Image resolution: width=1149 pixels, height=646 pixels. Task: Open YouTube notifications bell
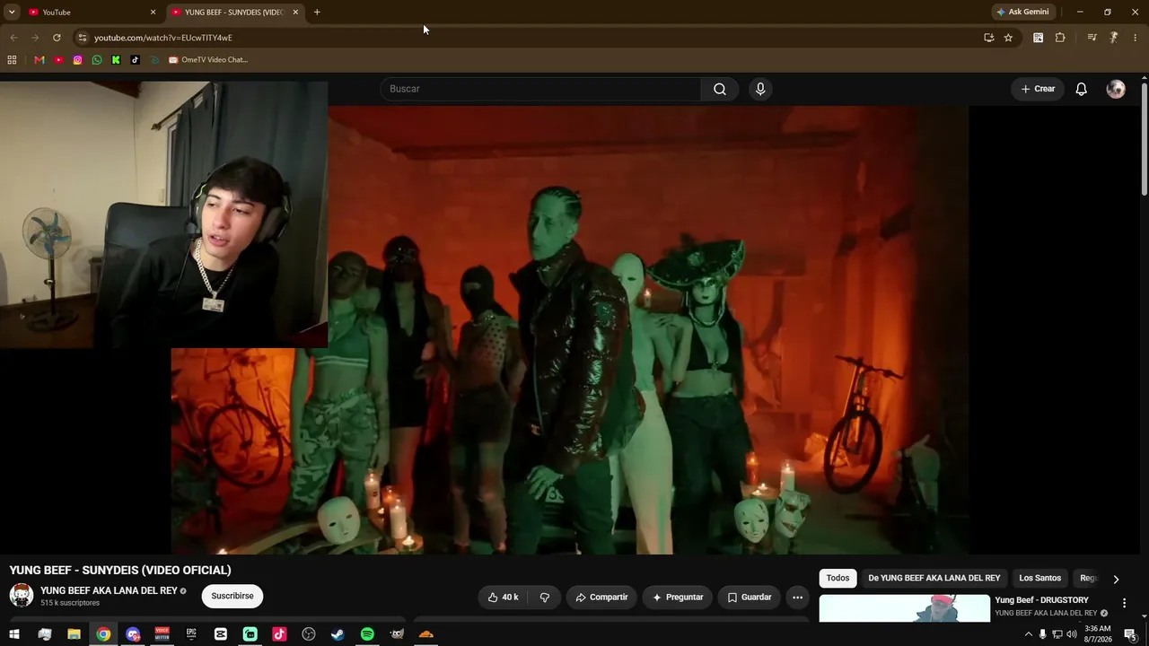(x=1082, y=89)
